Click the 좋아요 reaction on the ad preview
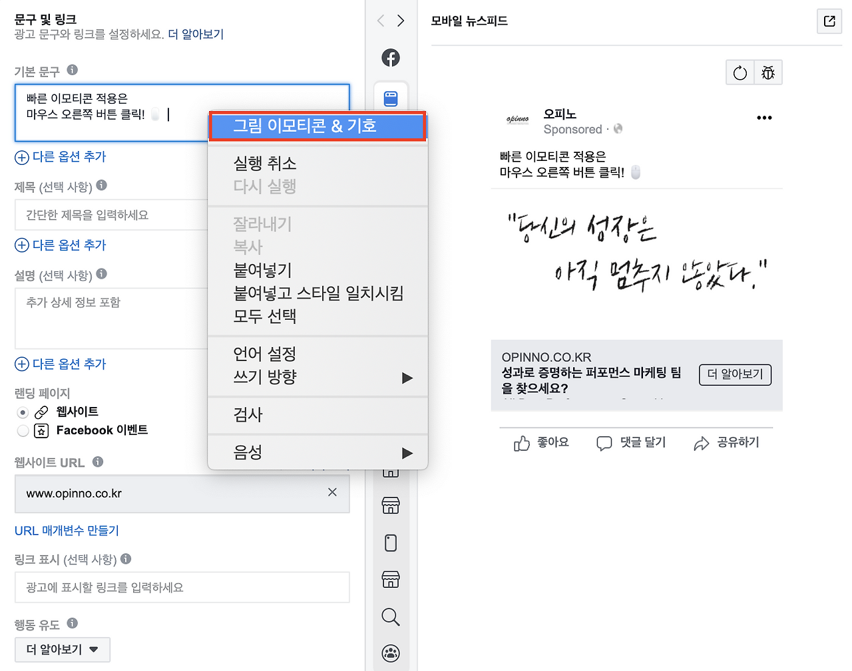Viewport: 852px width, 671px height. tap(540, 442)
